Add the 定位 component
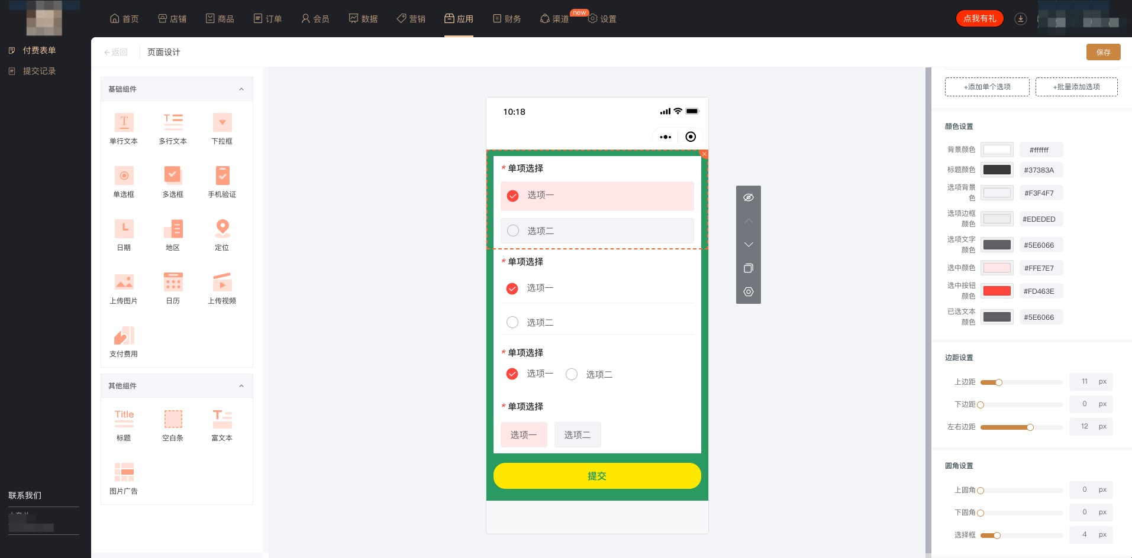This screenshot has width=1132, height=558. point(222,235)
